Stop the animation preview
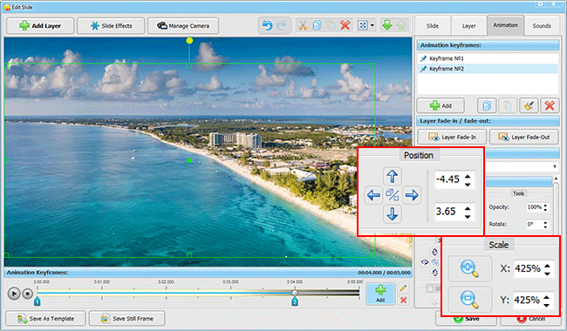The image size is (567, 331). tap(28, 294)
